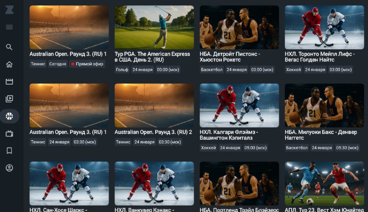Viewport: 368px width, 212px height.
Task: Open movies section clapperboard icon
Action: (9, 81)
